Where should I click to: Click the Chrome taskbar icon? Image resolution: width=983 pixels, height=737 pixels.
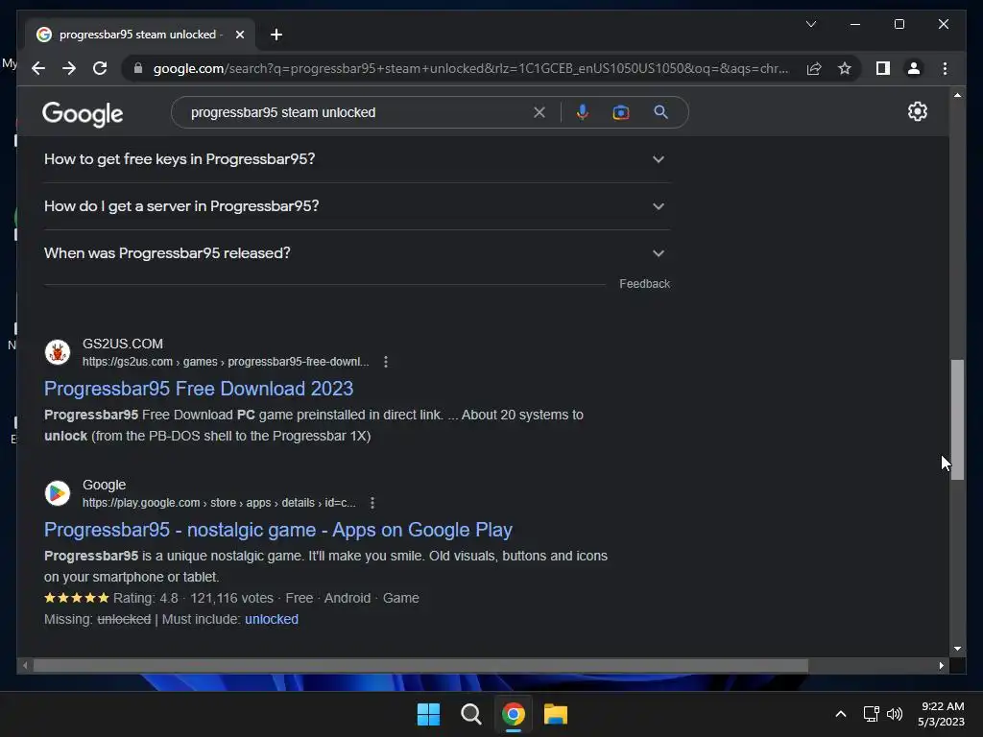tap(513, 714)
